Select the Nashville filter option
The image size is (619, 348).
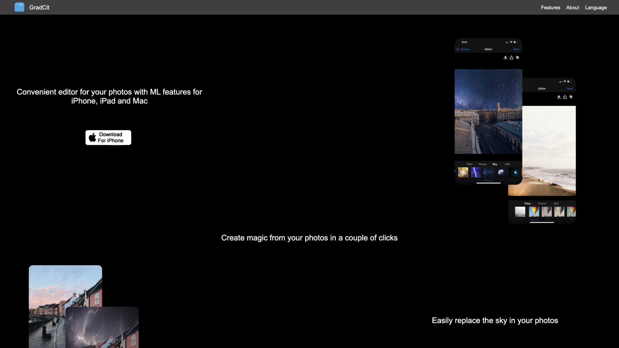534,212
